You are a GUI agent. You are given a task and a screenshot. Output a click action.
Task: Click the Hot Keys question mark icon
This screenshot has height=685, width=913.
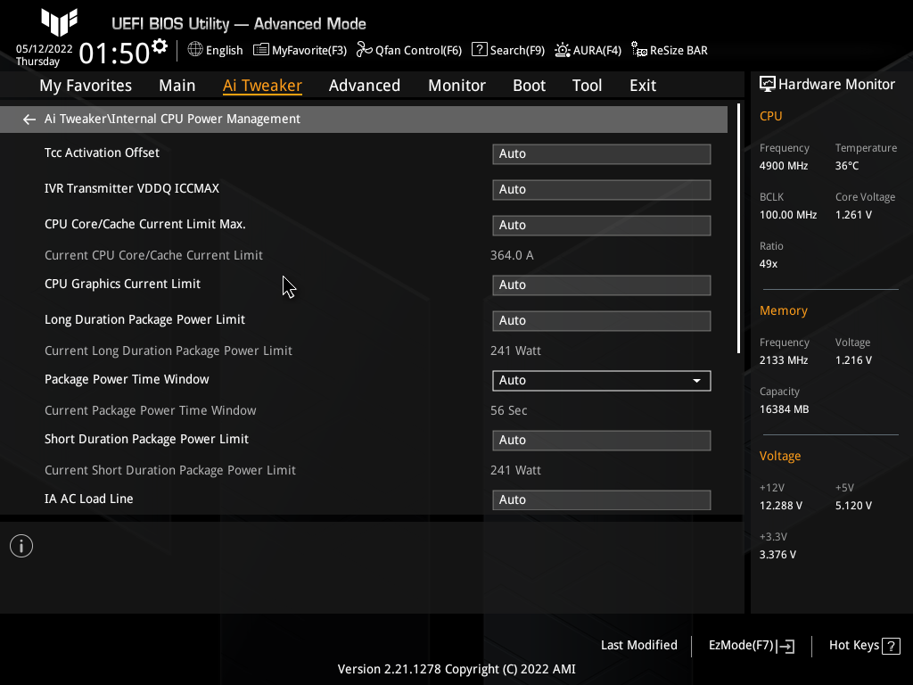891,646
